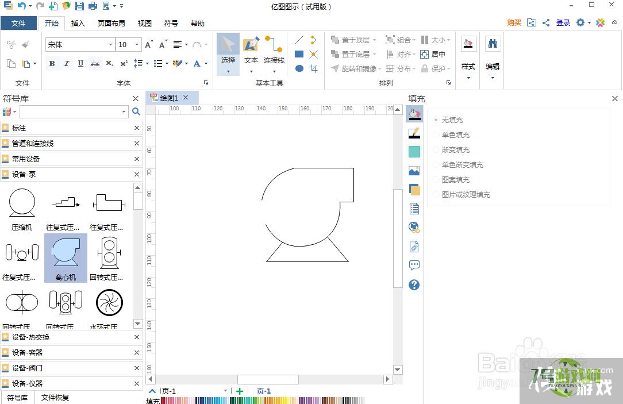Select 图片或纹理填充 radio option
Viewport: 623px width, 404px height.
click(x=462, y=195)
